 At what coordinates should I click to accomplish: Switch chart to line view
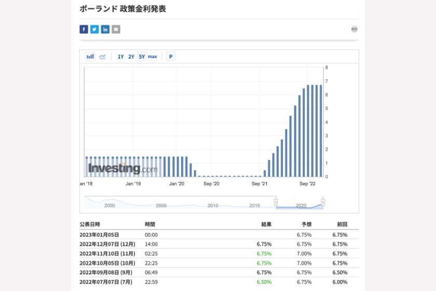pos(102,57)
